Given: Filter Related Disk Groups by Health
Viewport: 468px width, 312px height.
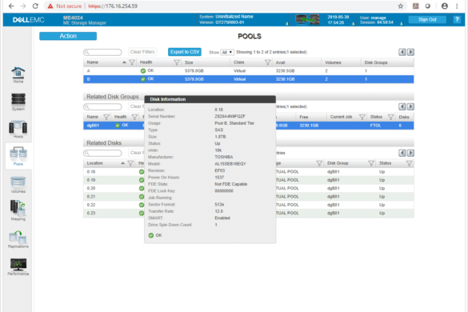Looking at the screenshot, I should click(134, 117).
